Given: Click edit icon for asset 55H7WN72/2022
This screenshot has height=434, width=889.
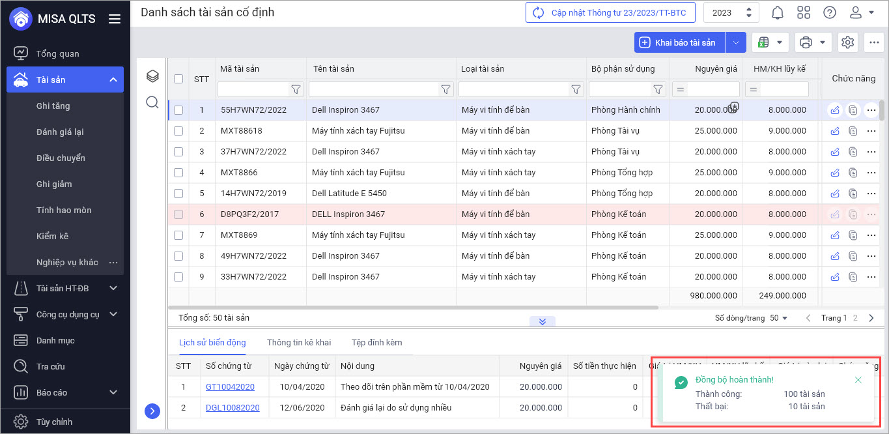Looking at the screenshot, I should (x=834, y=110).
